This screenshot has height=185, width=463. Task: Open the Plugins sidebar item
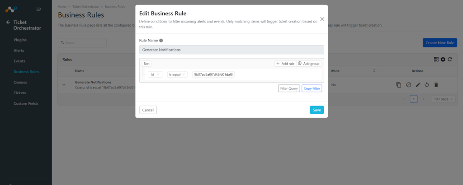click(20, 40)
